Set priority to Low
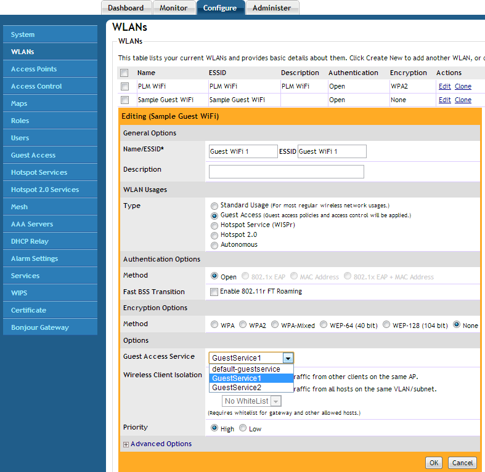 click(x=243, y=428)
